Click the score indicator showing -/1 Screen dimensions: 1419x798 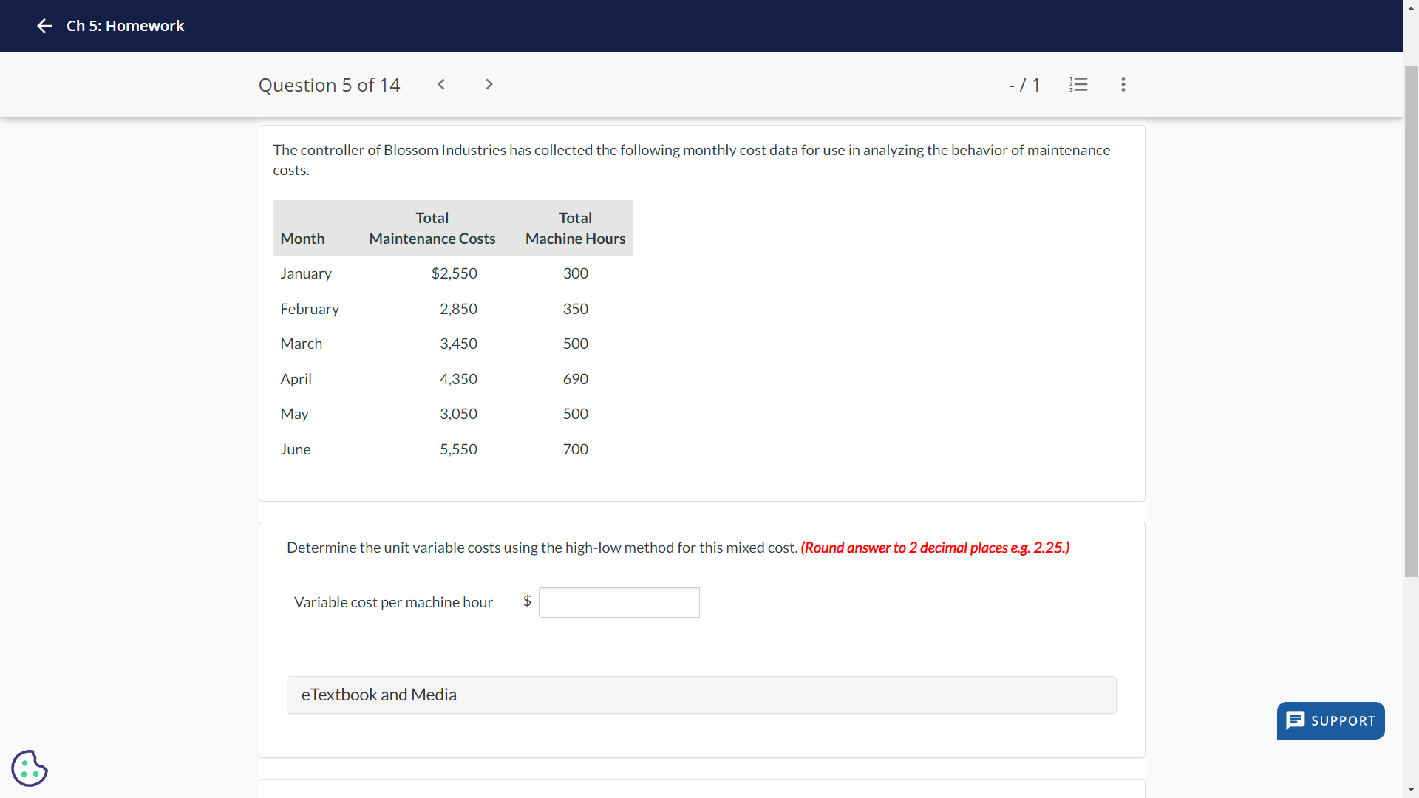click(x=1024, y=84)
